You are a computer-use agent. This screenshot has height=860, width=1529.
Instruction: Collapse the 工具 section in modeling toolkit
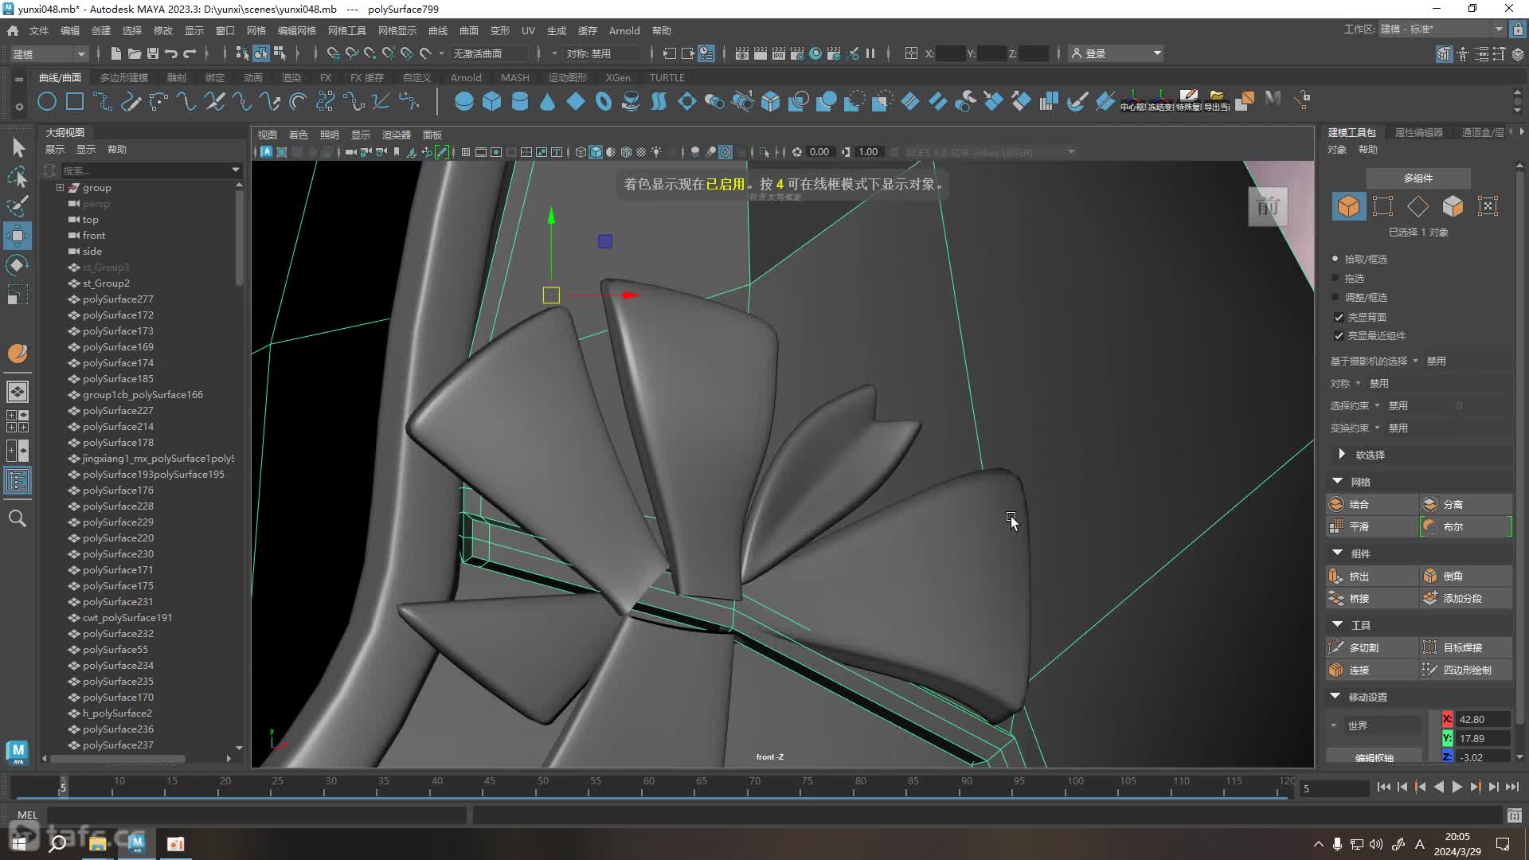tap(1337, 624)
